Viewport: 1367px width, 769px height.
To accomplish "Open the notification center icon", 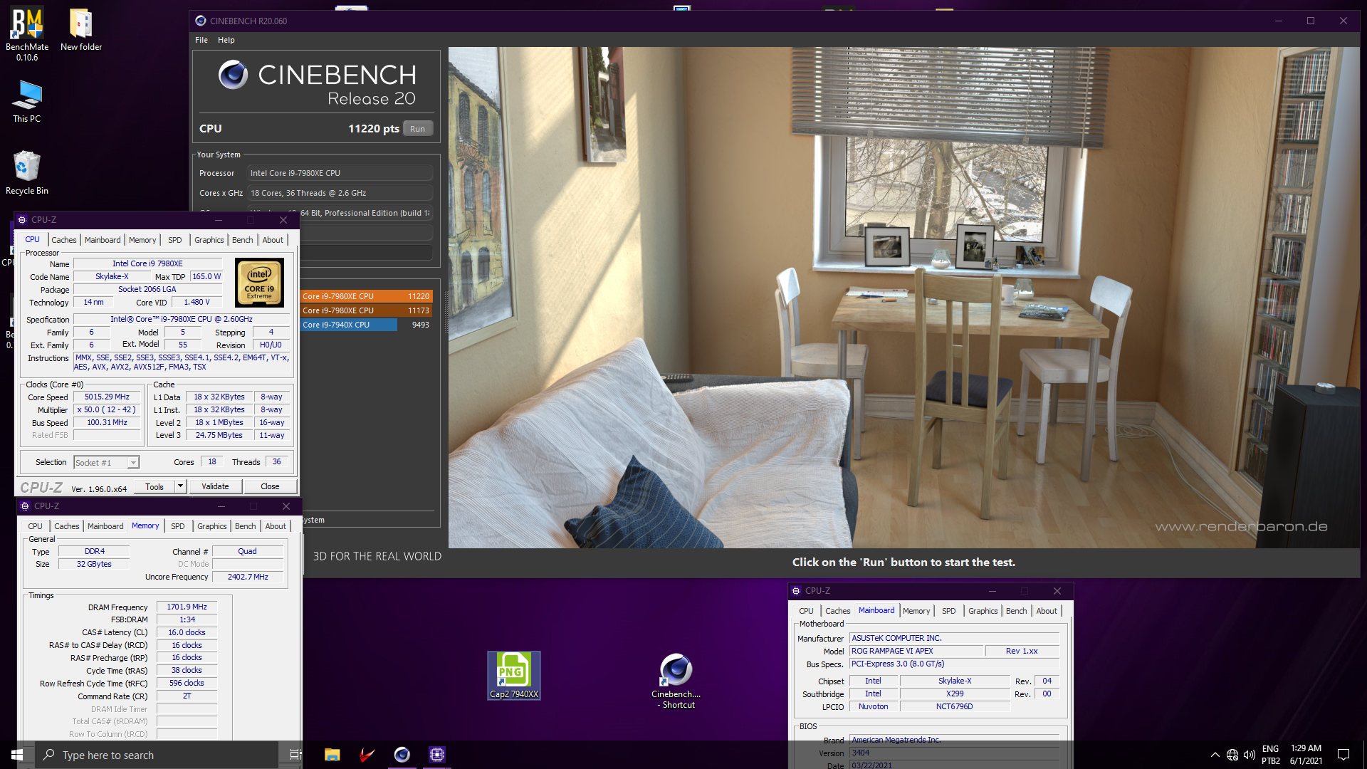I will click(1344, 755).
